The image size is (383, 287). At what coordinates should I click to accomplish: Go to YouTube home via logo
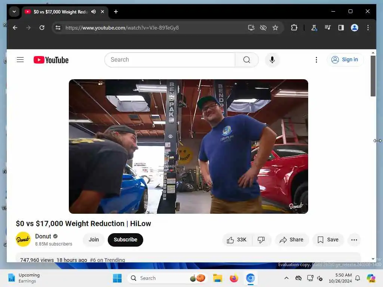point(51,60)
